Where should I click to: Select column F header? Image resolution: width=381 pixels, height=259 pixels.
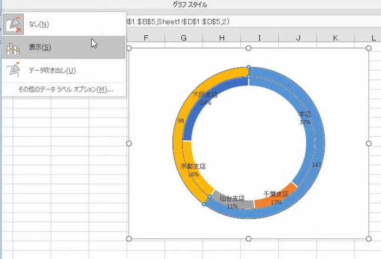tap(146, 38)
